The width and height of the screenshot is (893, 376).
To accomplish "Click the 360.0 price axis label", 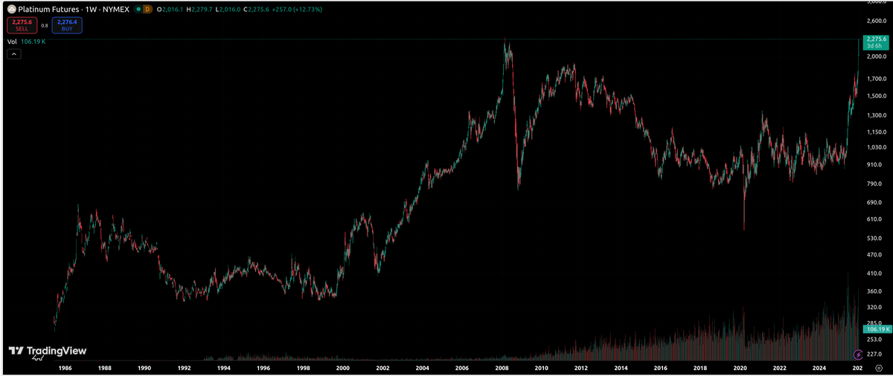I will pos(875,291).
